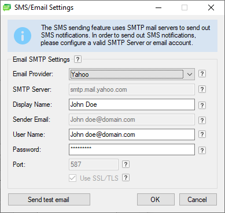Click Send test email button
Image resolution: width=225 pixels, height=213 pixels.
(49, 200)
